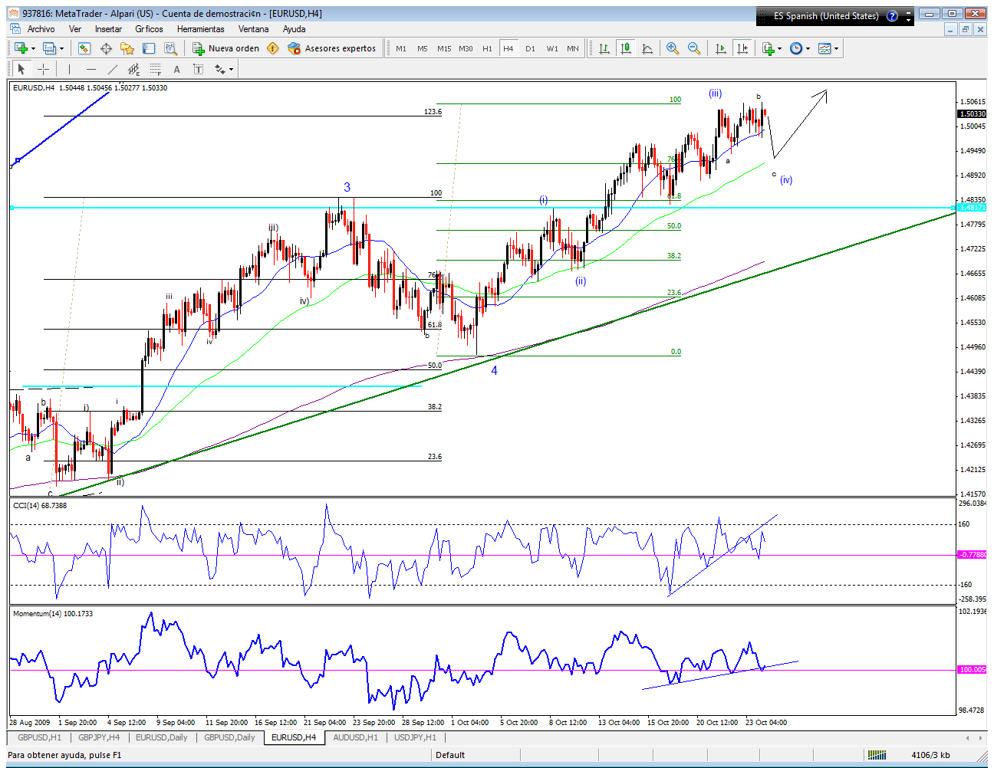The image size is (994, 768).
Task: Switch chart to candlestick display
Action: coord(626,48)
